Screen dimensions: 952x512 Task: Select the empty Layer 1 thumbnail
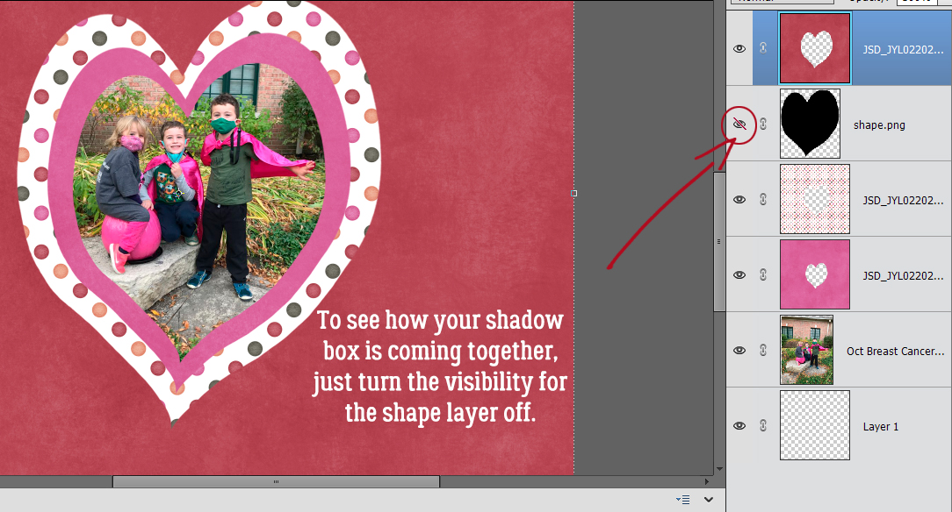pos(815,425)
